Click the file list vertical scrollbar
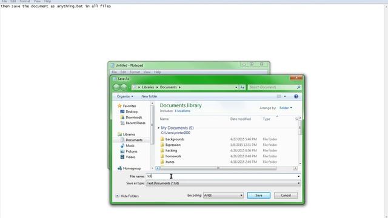 click(300, 128)
